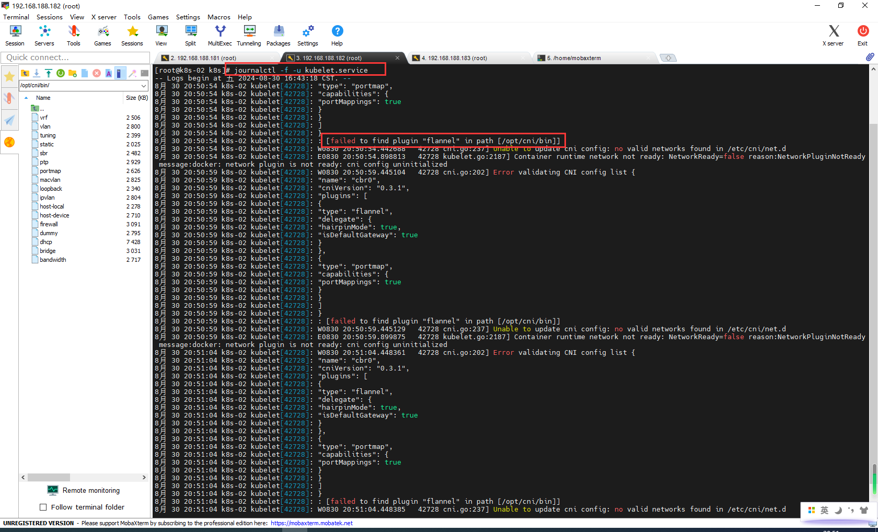Go to parent directory in SFTP toolbar
Screen dimensions: 878x532
point(25,73)
